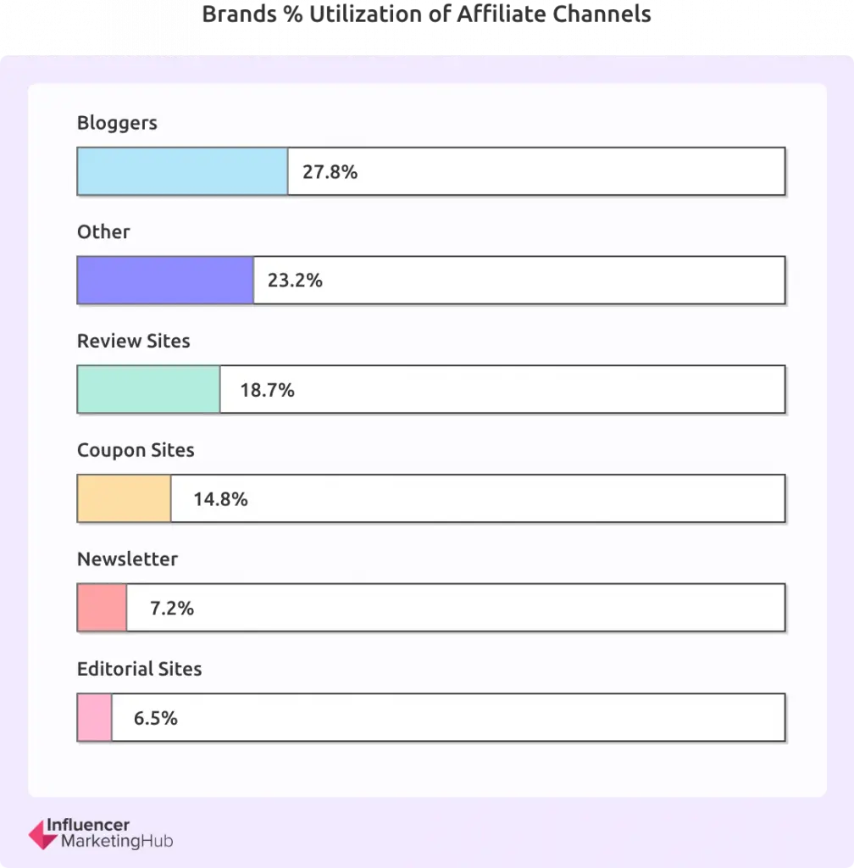Select the yellow Coupon Sites bar

point(125,498)
